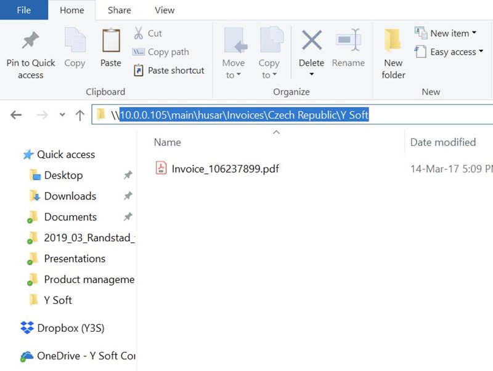Open Desktop in Quick access
Screen dimensions: 493x371
pyautogui.click(x=63, y=175)
